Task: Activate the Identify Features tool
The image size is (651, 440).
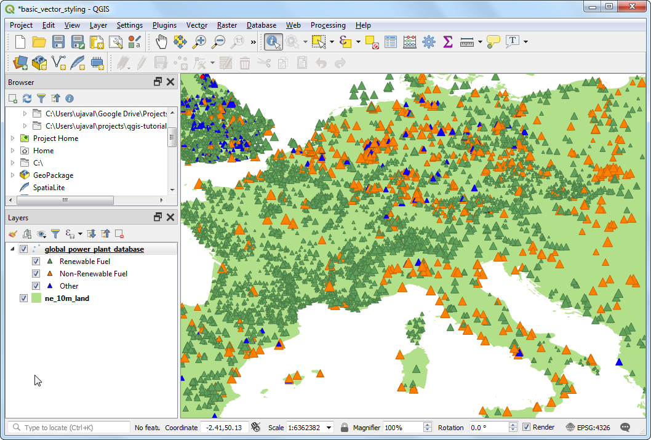Action: point(273,42)
